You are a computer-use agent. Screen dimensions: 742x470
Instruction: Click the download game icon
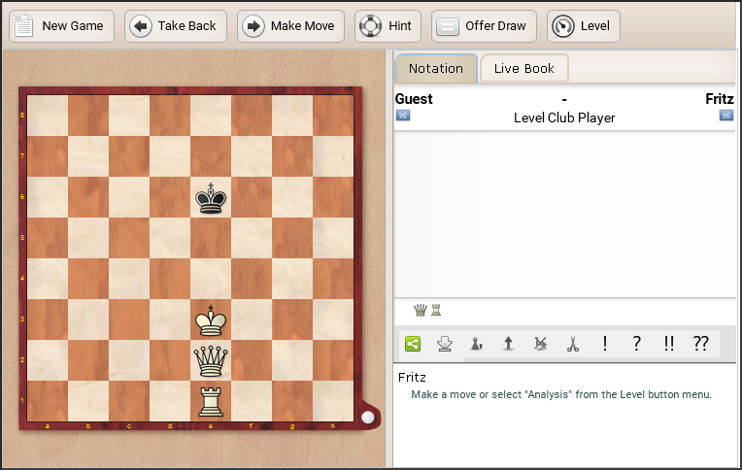444,343
